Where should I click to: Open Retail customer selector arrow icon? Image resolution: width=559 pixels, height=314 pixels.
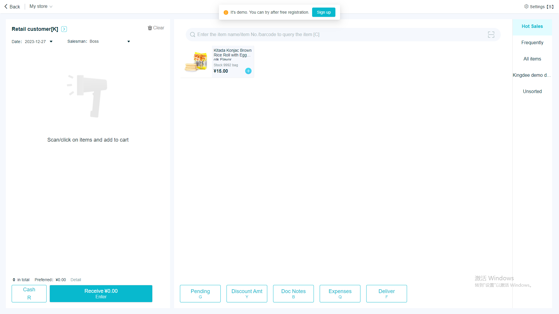pyautogui.click(x=64, y=29)
